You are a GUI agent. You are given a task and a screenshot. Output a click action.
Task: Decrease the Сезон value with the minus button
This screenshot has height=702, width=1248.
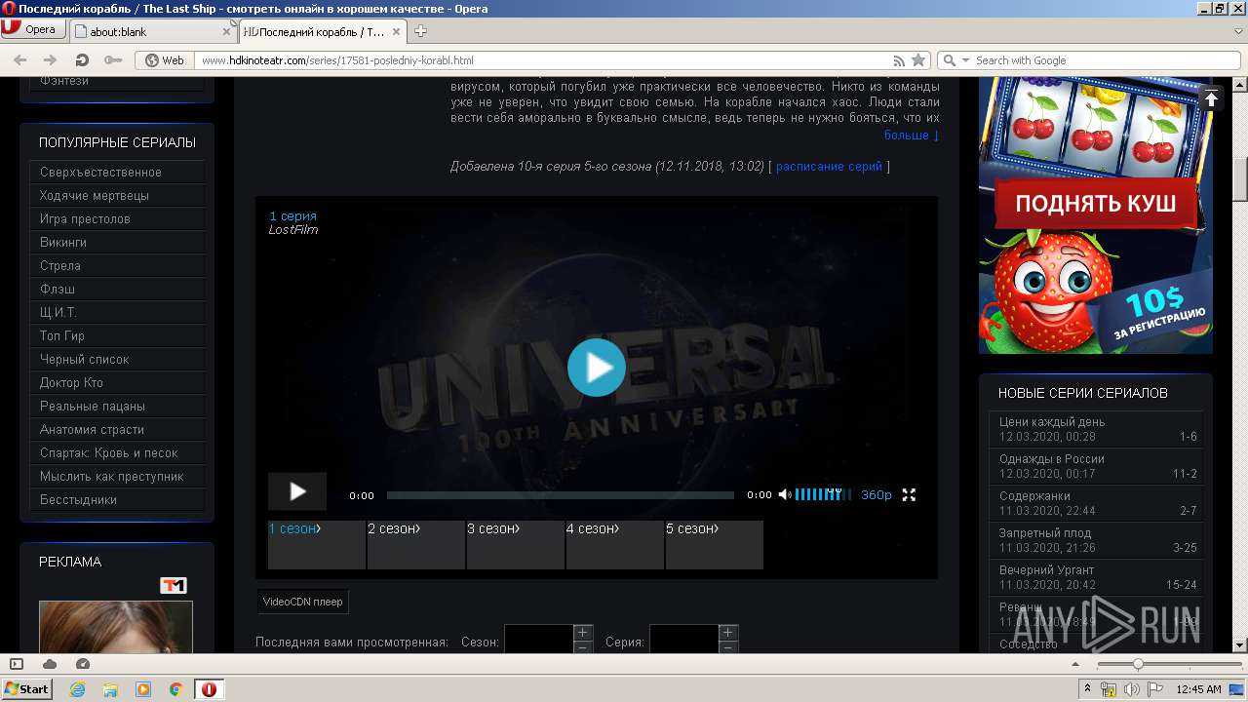click(x=583, y=647)
